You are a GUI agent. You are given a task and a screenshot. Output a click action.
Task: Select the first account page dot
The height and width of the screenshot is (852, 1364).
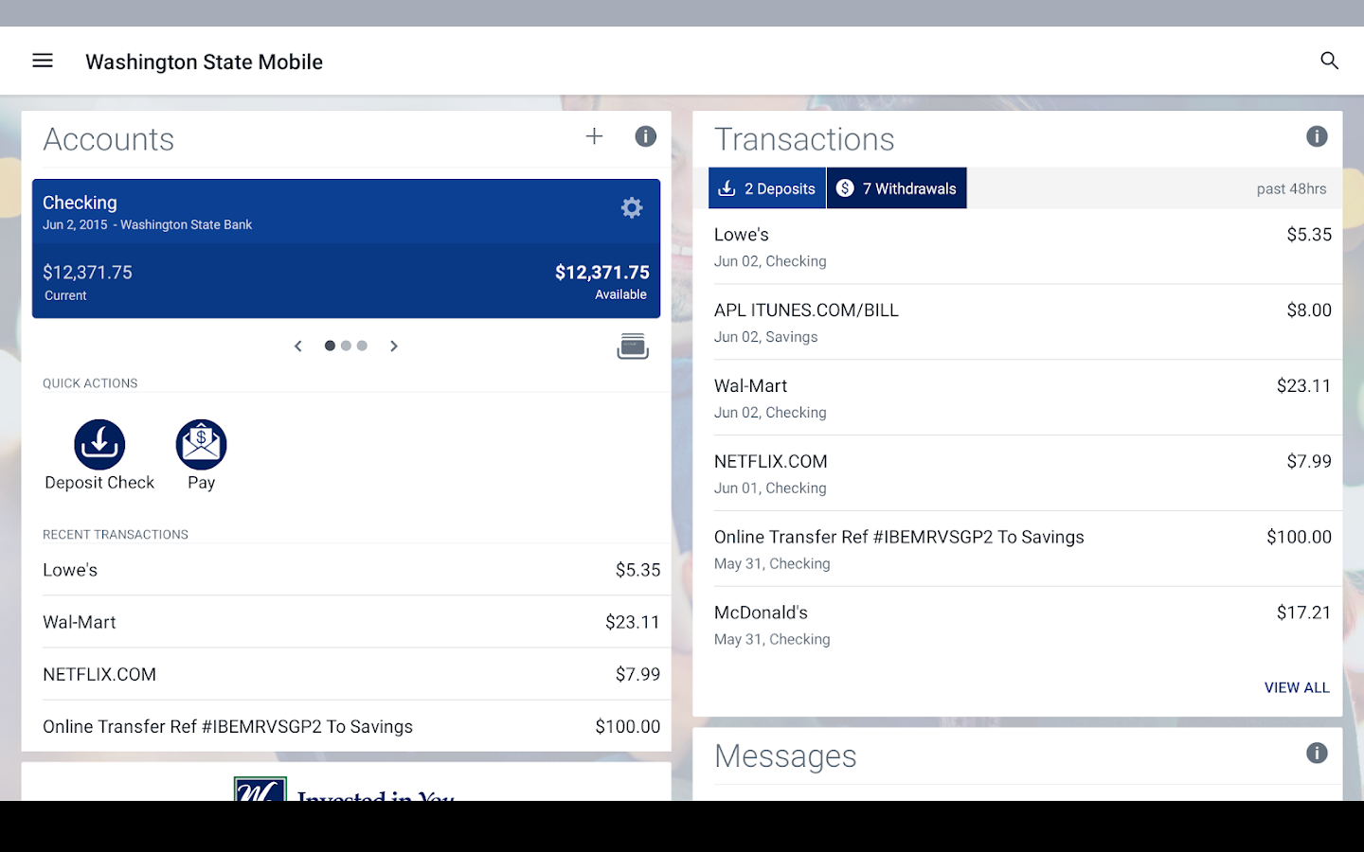click(330, 346)
